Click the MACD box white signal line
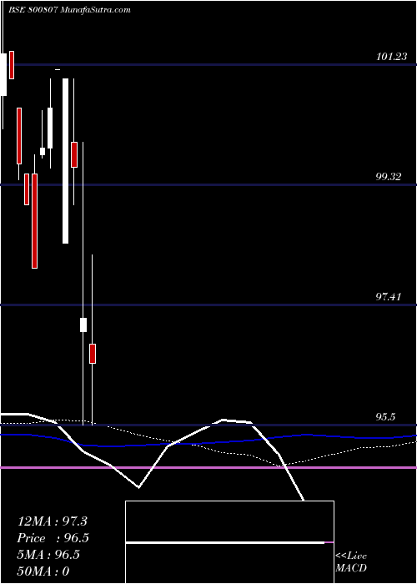 coord(225,542)
